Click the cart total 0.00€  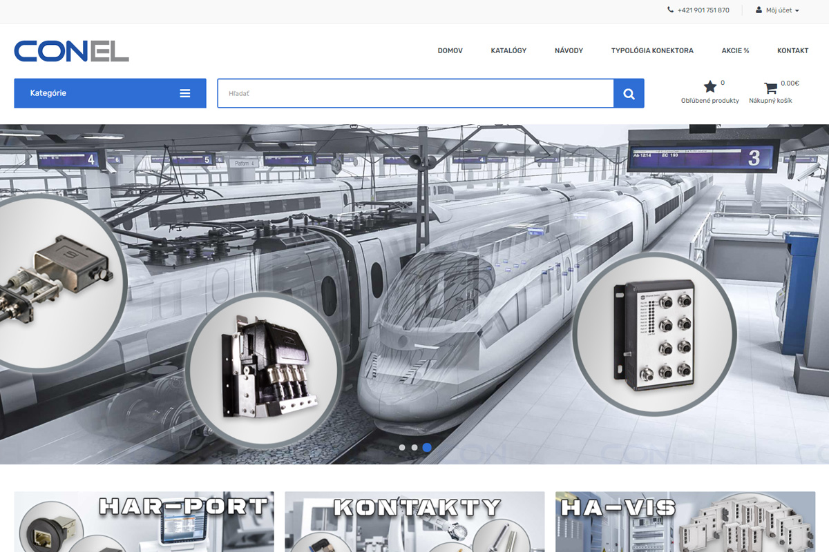coord(790,83)
